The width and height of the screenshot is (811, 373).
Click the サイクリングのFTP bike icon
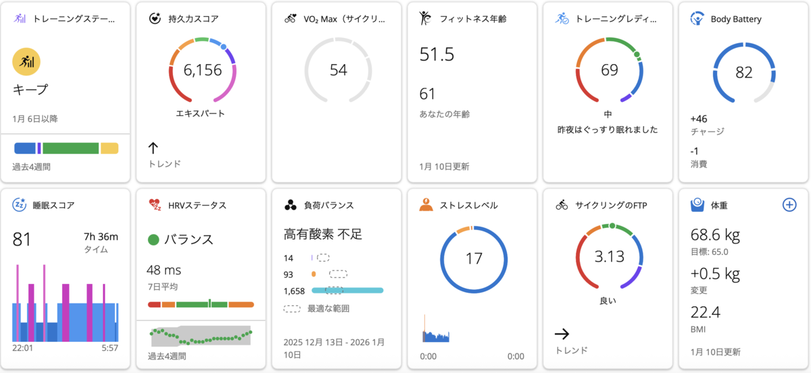tap(562, 205)
